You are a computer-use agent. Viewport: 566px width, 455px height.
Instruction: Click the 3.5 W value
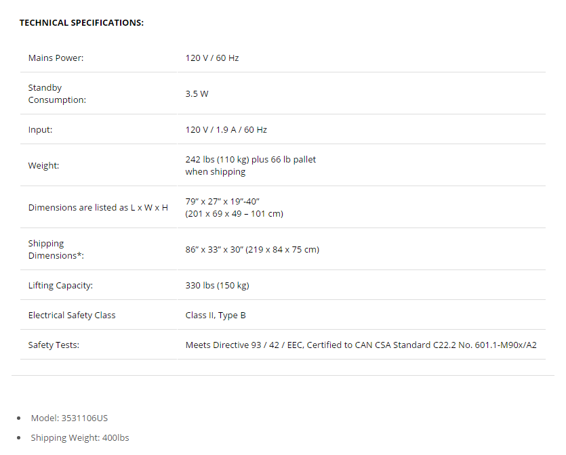[x=197, y=93]
